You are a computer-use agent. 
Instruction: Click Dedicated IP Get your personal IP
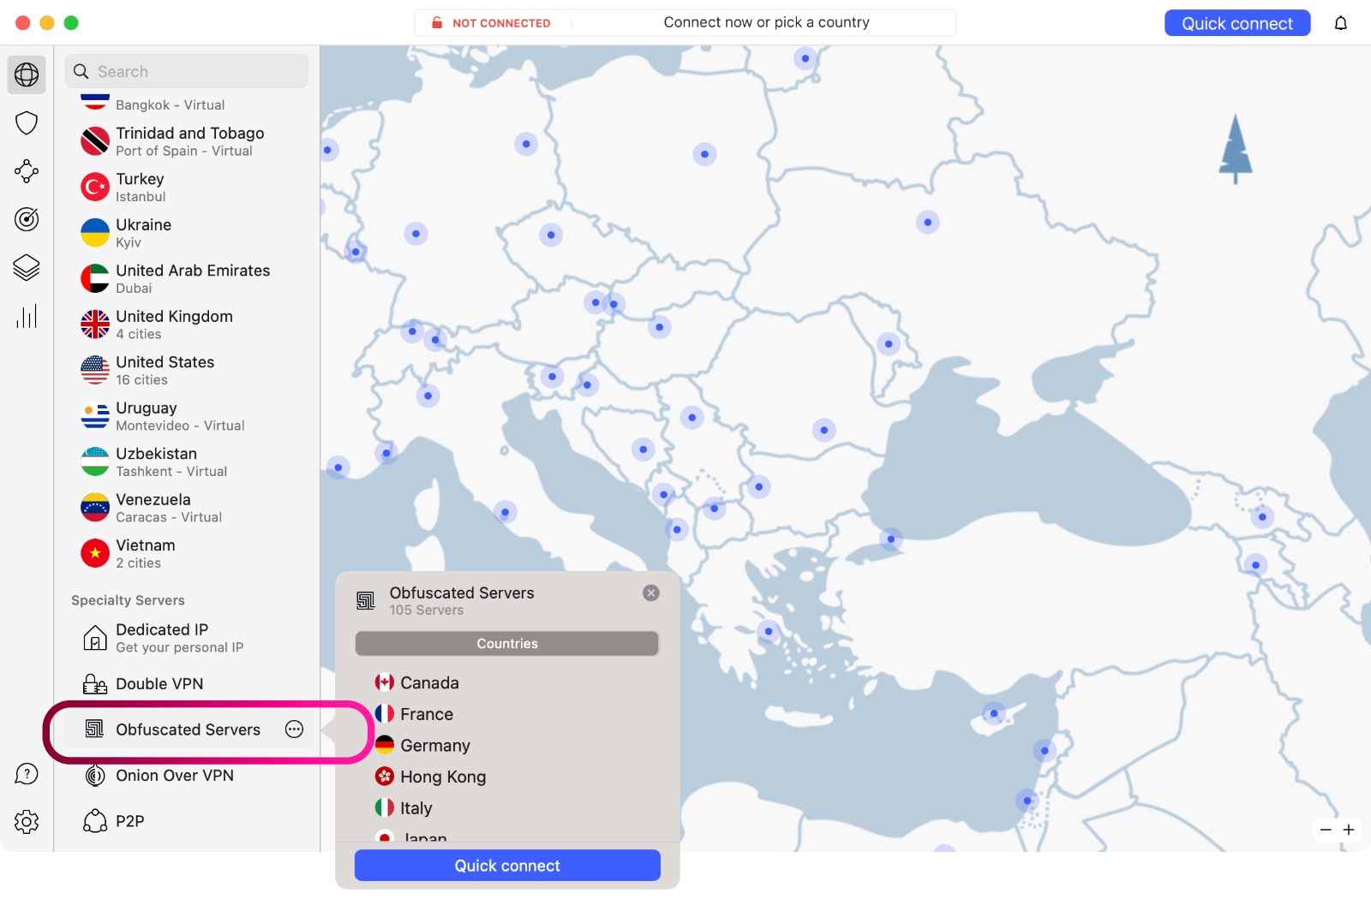[187, 638]
